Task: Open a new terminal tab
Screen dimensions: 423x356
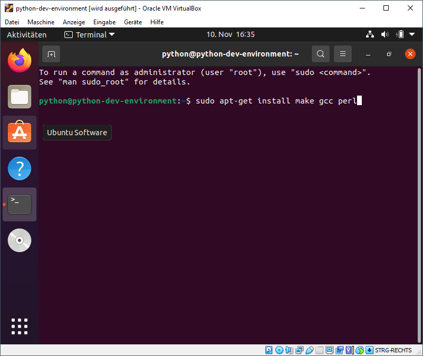Action: pos(51,54)
